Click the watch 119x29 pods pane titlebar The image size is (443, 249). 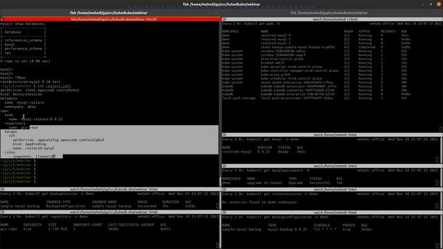tap(332, 19)
